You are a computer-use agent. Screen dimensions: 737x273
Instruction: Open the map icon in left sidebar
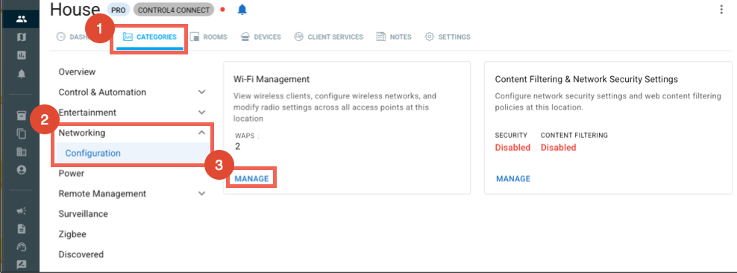click(x=21, y=37)
